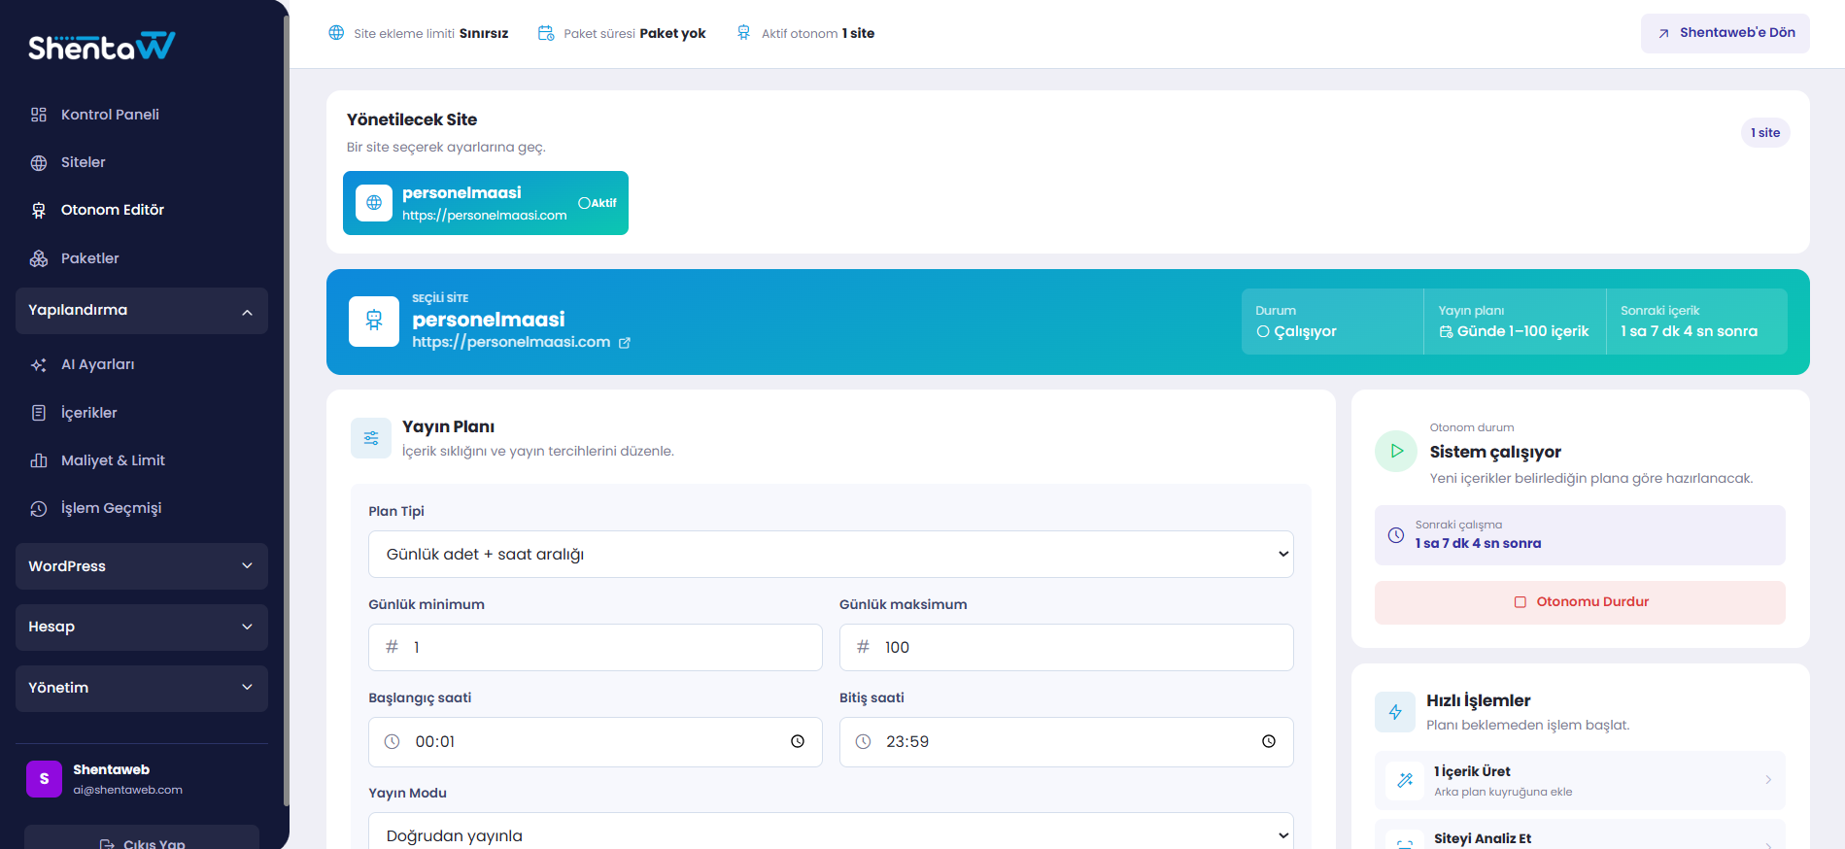Click the magic wand icon for 1 İçerik Üret
This screenshot has height=849, width=1845.
tap(1405, 780)
